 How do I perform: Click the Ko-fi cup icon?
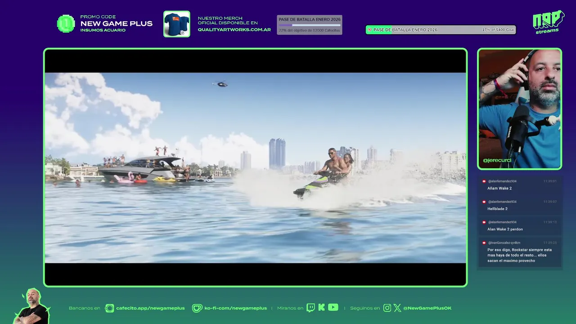(197, 308)
